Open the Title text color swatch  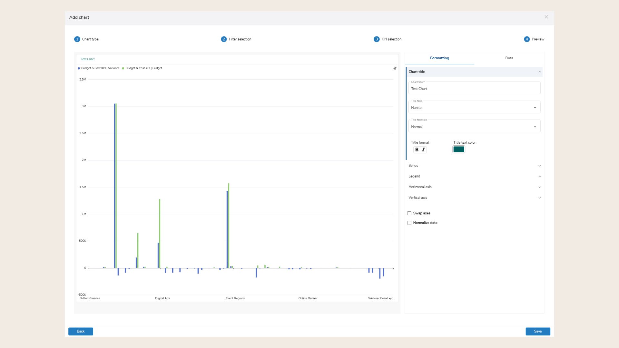[458, 150]
